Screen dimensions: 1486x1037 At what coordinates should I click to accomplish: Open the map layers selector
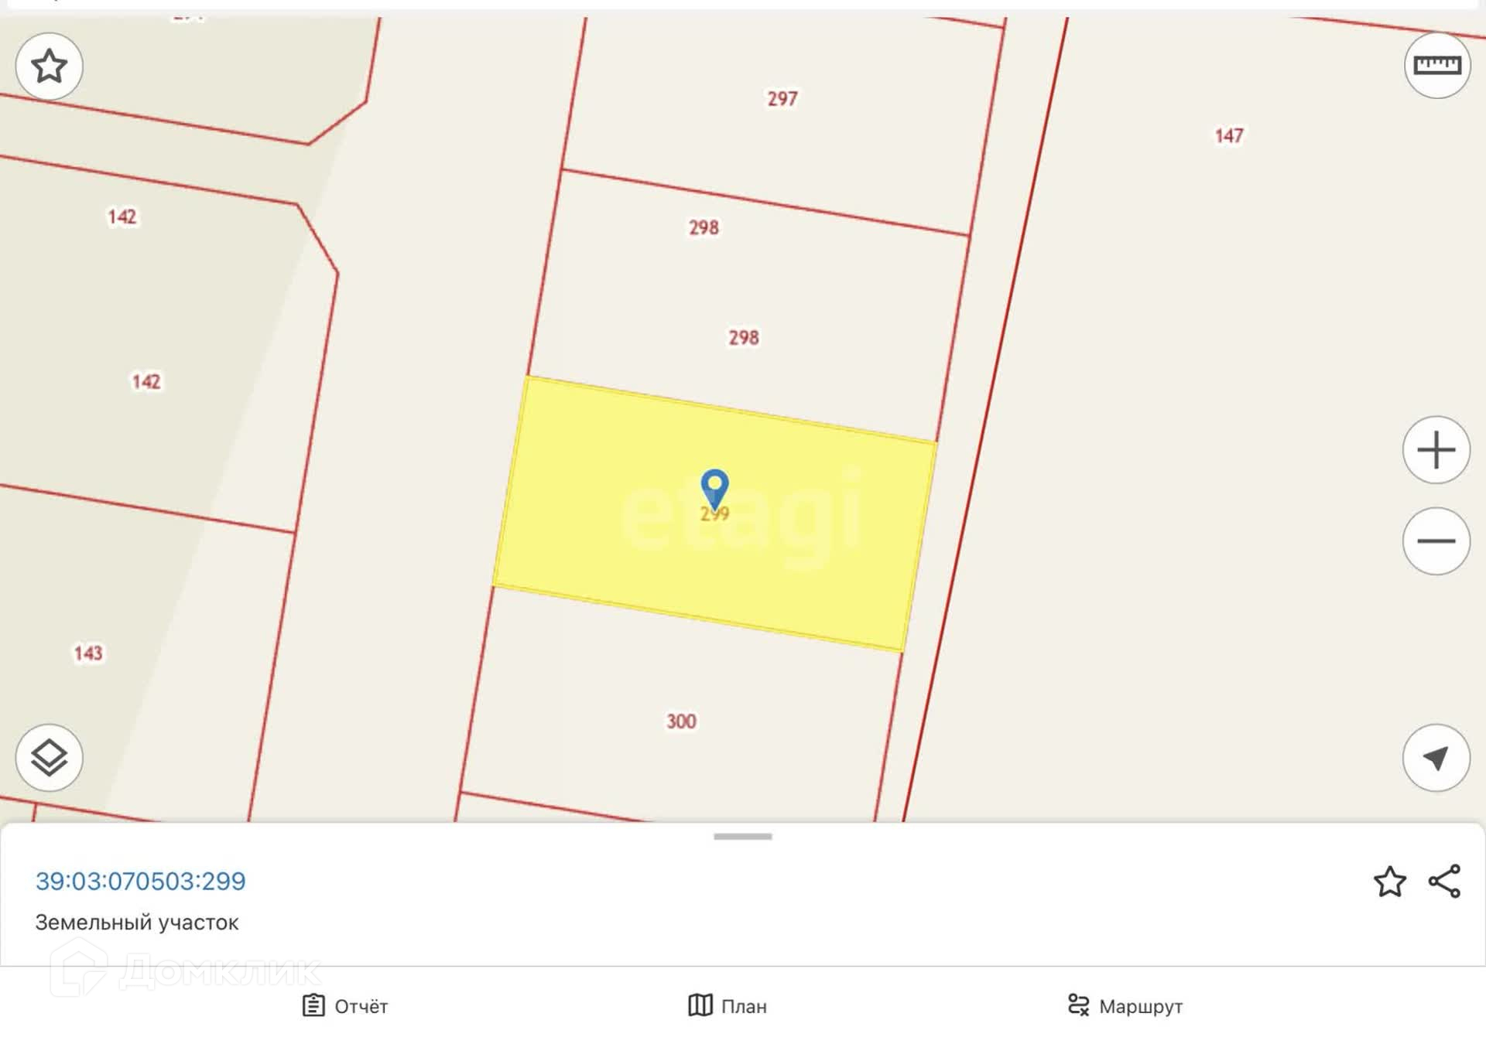point(49,758)
